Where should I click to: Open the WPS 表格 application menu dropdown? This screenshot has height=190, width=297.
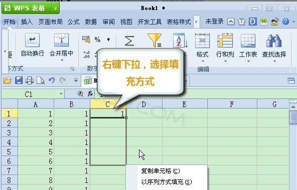[55, 8]
